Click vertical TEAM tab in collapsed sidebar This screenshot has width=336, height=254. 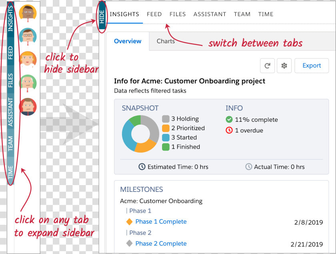tap(10, 143)
